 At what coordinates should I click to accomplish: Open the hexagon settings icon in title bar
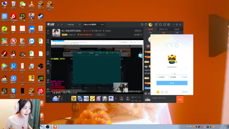169,25
